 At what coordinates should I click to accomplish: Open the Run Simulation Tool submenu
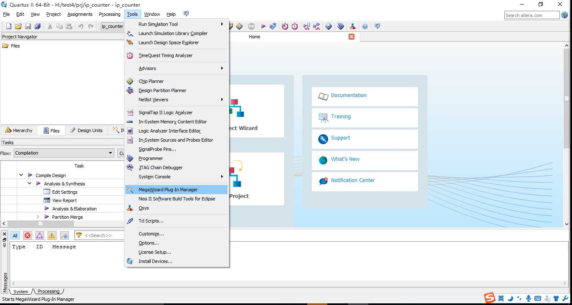click(x=177, y=24)
